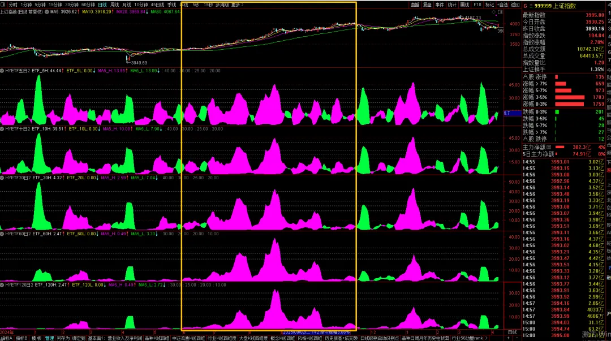Open the 多周期 multi-period view
This screenshot has height=341, width=611.
[222, 5]
